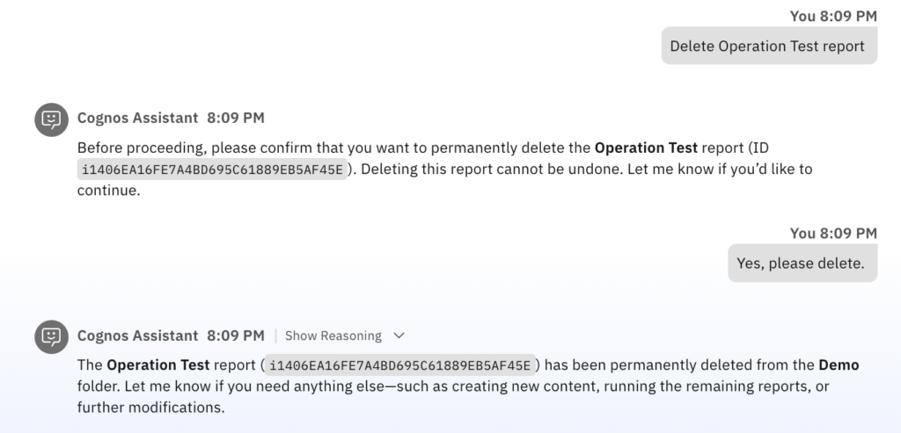Click the Cognos Assistant name next to Show Reasoning

tap(137, 336)
